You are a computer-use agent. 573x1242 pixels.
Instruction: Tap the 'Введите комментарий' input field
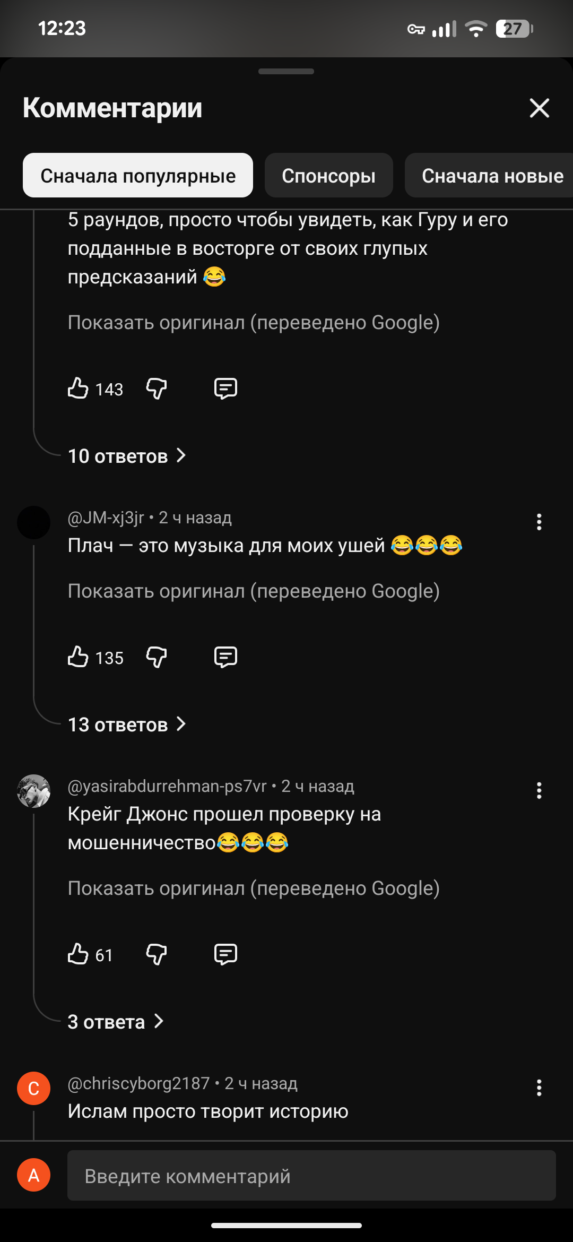tap(311, 1176)
